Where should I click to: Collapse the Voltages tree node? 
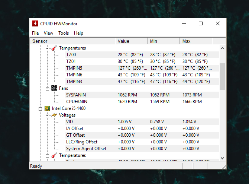coord(47,115)
